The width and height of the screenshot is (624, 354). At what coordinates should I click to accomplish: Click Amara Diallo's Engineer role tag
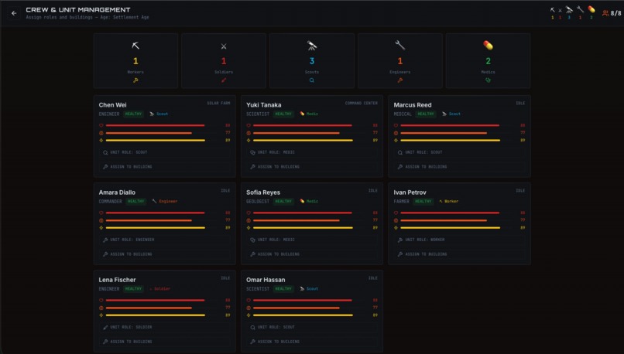click(165, 202)
